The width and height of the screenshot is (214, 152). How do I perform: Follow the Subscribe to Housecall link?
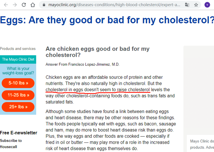click(11, 144)
